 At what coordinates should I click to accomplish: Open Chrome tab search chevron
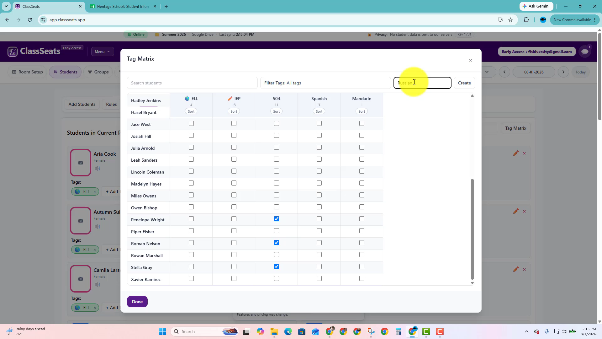[6, 6]
